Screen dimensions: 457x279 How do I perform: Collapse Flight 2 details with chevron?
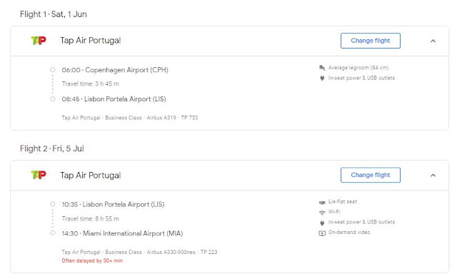433,176
